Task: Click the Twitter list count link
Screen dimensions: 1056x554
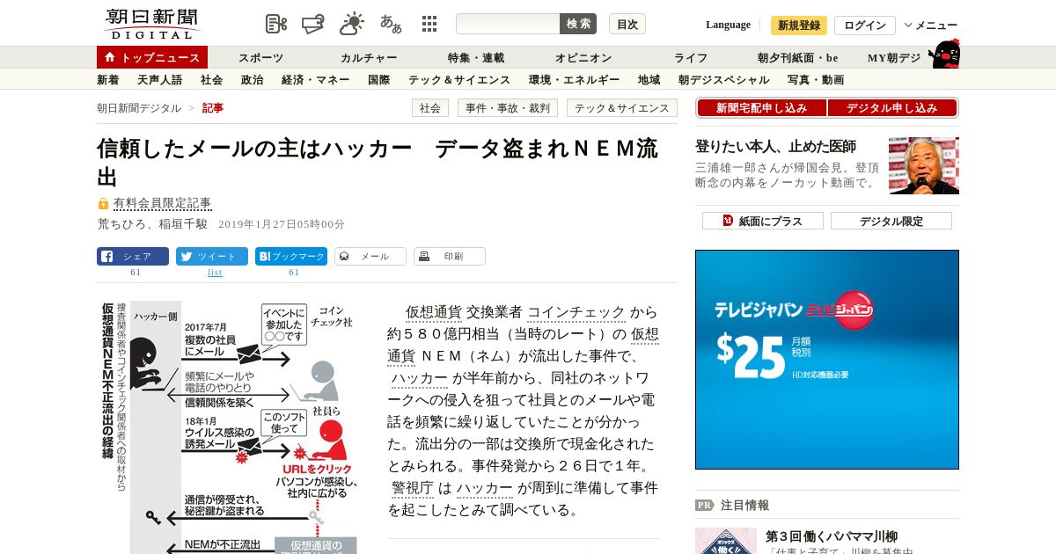Action: 215,273
